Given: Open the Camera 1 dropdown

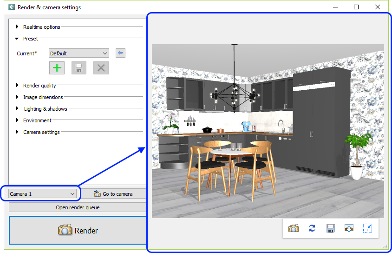Looking at the screenshot, I should coord(43,193).
